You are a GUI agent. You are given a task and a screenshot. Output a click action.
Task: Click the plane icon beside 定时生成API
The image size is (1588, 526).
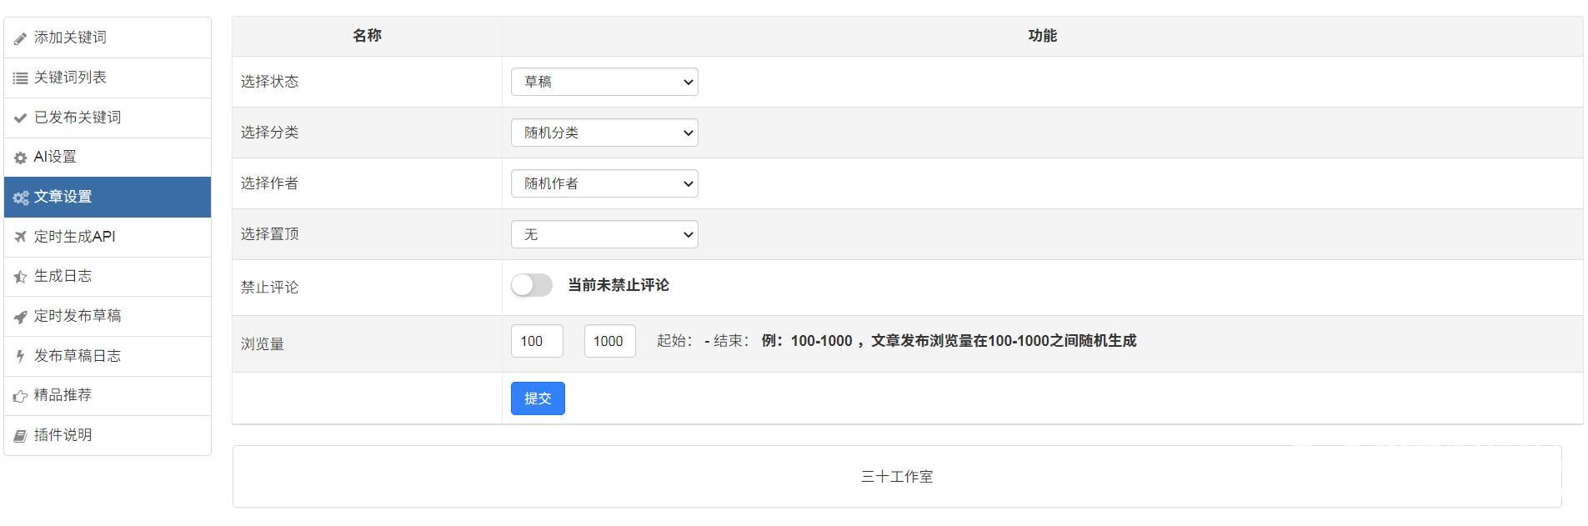click(20, 237)
